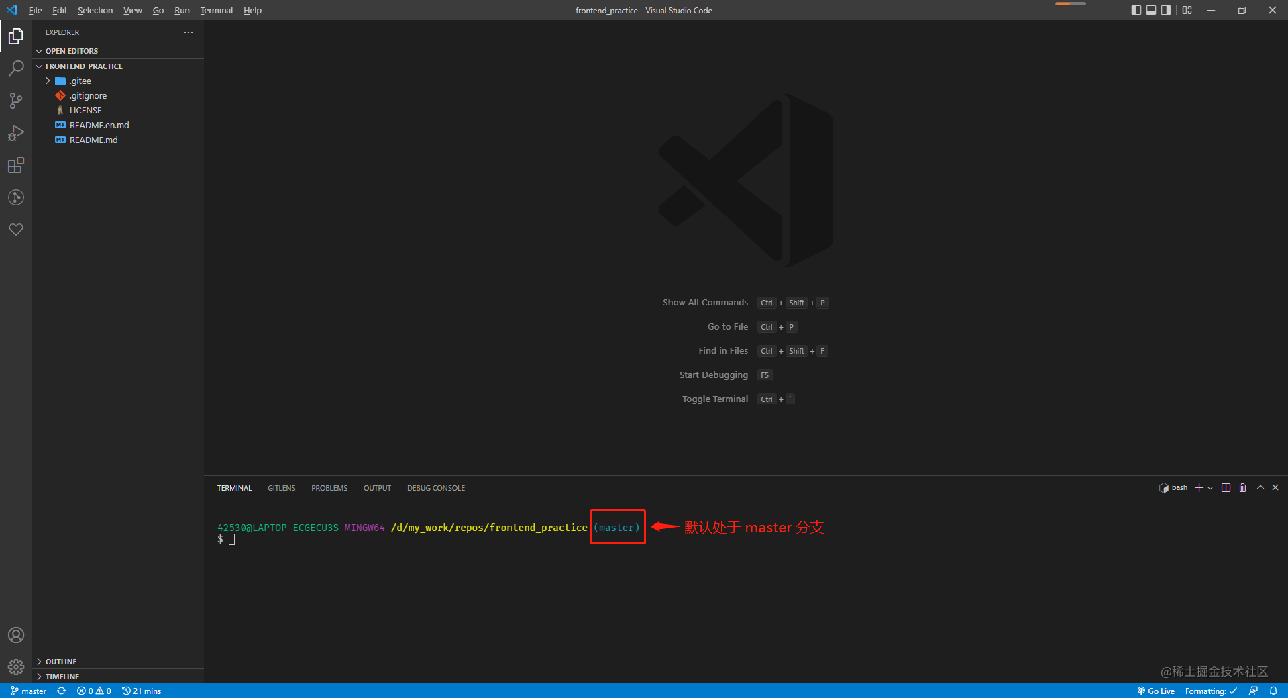Click the synchronize changes icon in status bar

(62, 691)
